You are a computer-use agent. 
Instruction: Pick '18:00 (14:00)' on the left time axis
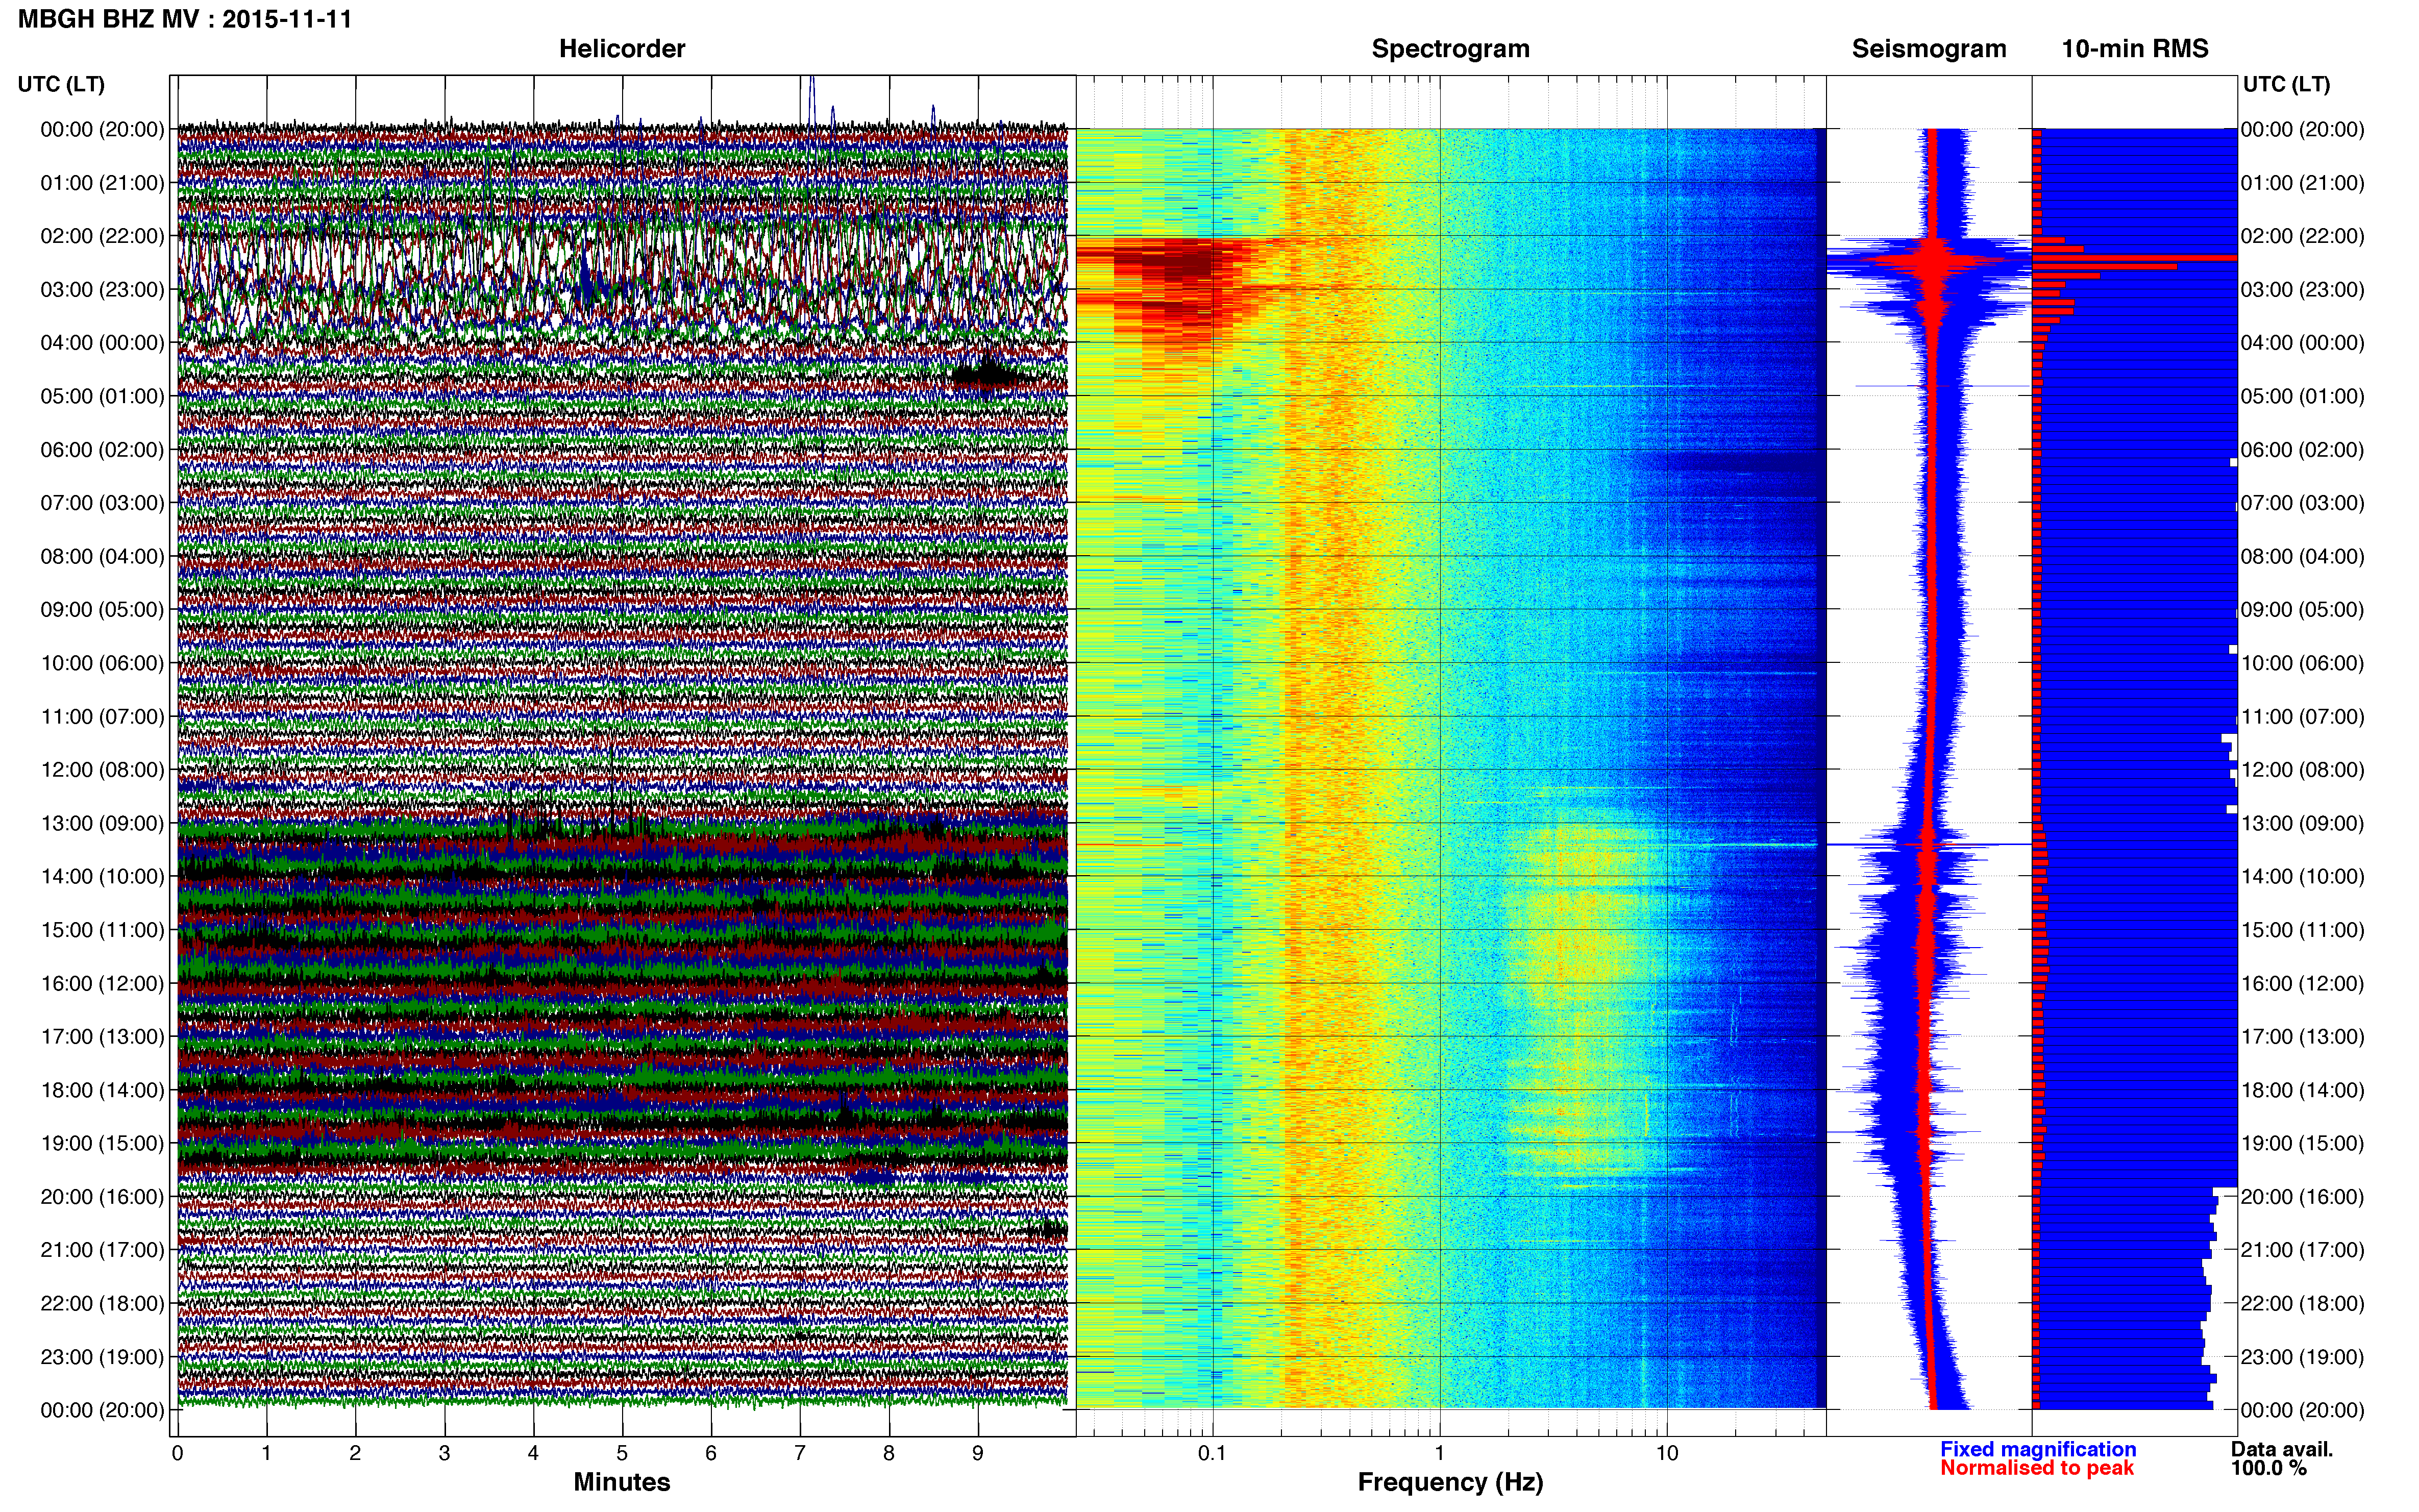click(102, 1090)
